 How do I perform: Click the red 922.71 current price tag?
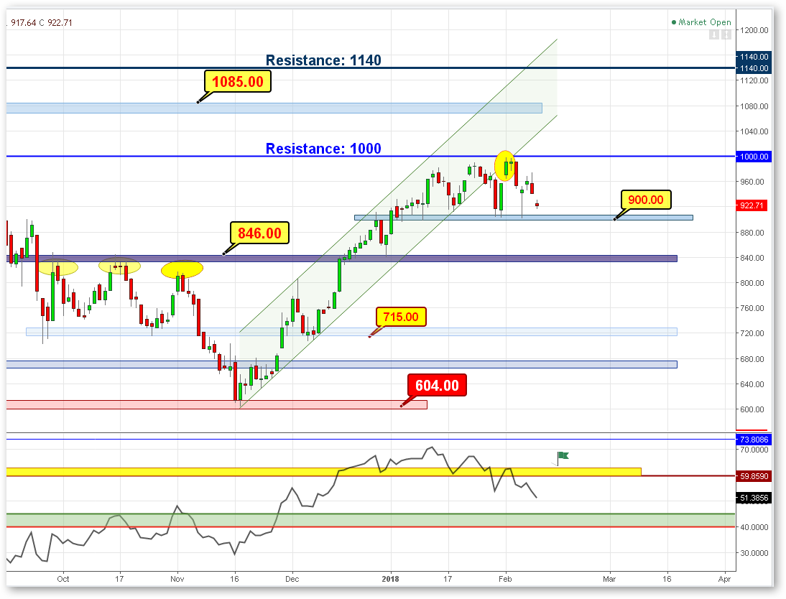point(752,205)
